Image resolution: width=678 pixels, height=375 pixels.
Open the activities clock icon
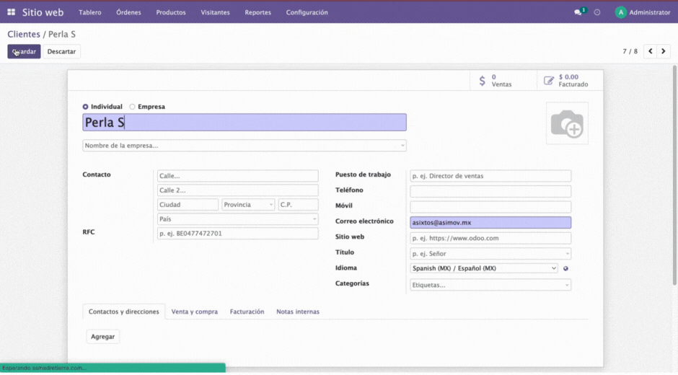(597, 12)
